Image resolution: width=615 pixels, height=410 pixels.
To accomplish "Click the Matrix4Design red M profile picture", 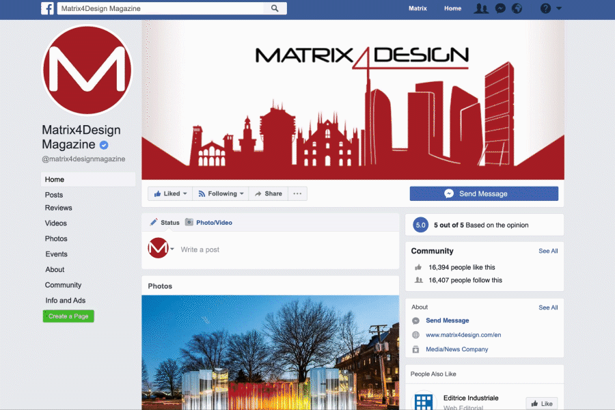I will 87,70.
